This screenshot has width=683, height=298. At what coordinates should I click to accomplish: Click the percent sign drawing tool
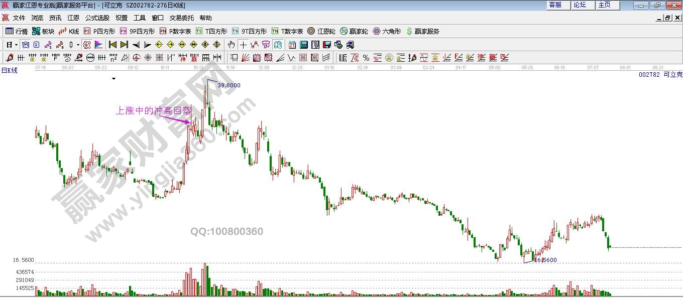point(366,58)
